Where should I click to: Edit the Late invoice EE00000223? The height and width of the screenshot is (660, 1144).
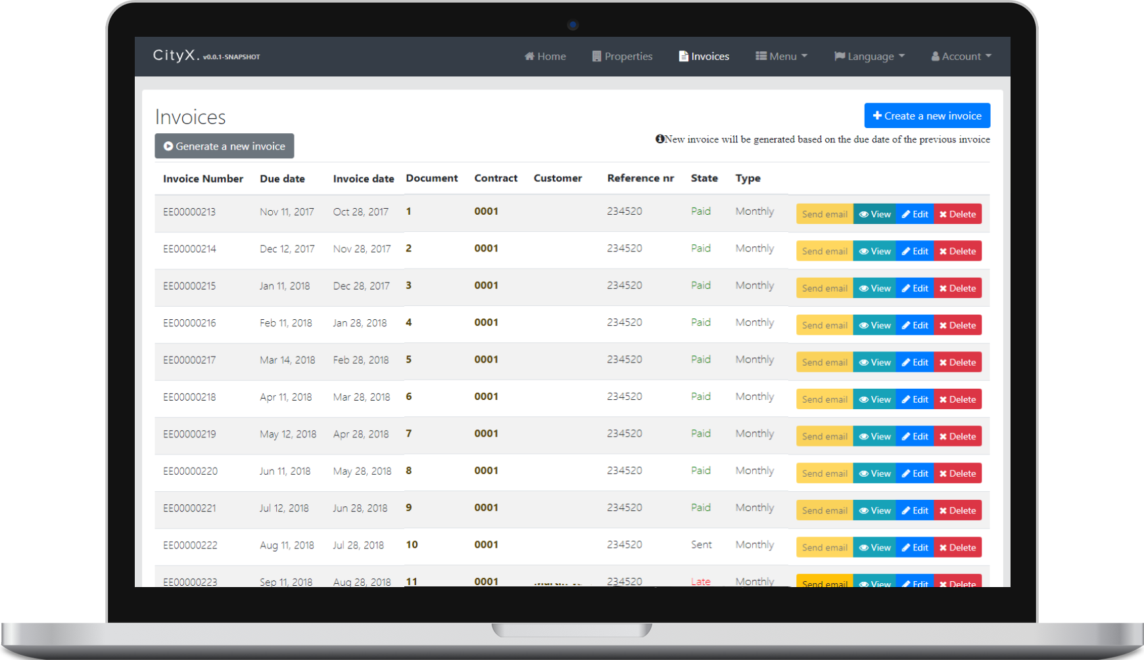915,583
